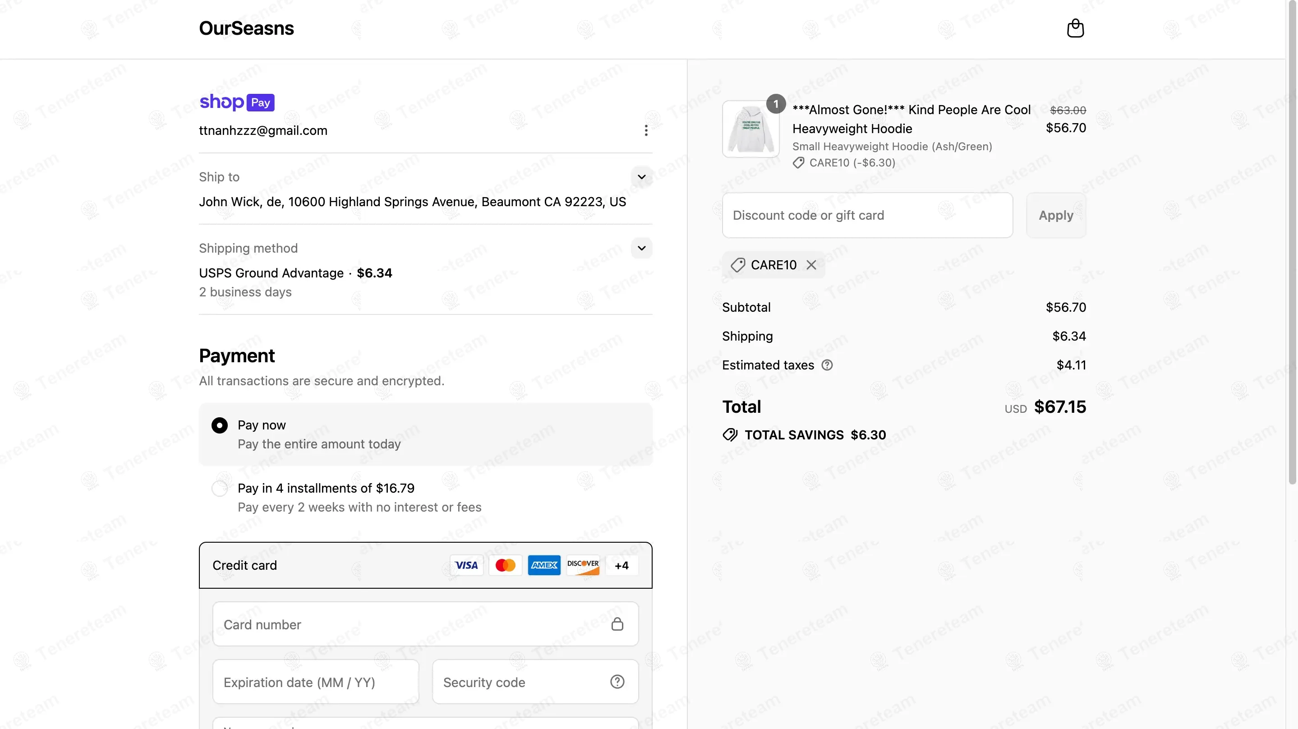Click the Payment section heading
Viewport: 1298px width, 729px height.
(x=237, y=356)
